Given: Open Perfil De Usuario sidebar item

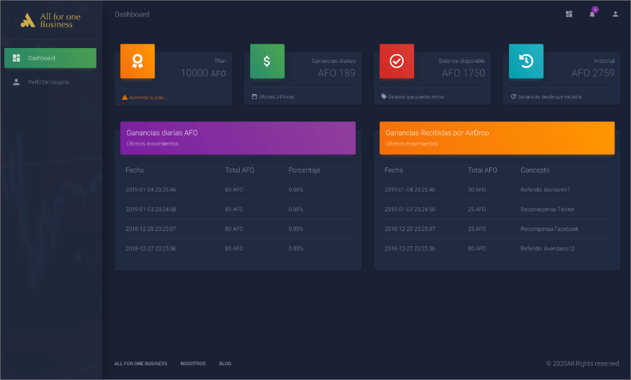Looking at the screenshot, I should point(50,82).
